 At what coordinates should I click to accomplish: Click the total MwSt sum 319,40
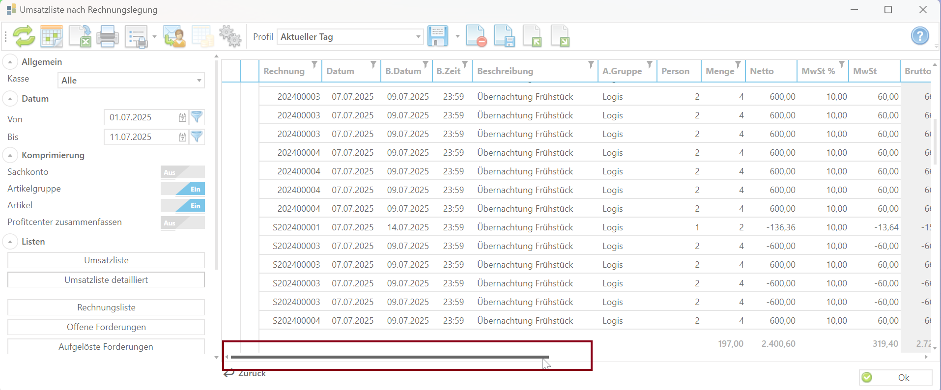pos(885,344)
